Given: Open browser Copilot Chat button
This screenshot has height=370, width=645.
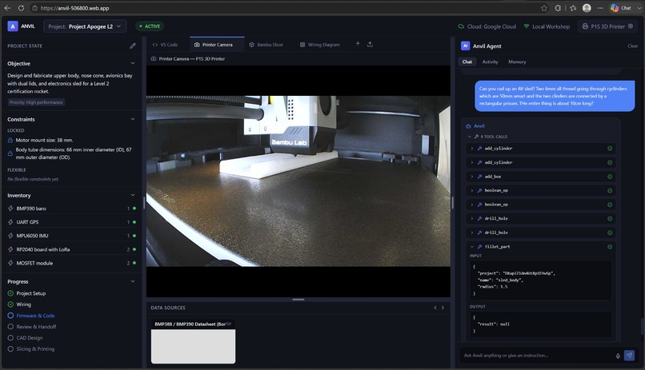Looking at the screenshot, I should (x=622, y=8).
